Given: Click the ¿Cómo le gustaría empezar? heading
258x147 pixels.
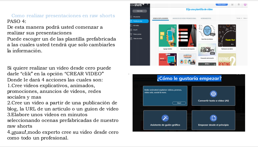Looking at the screenshot, I should (189, 79).
